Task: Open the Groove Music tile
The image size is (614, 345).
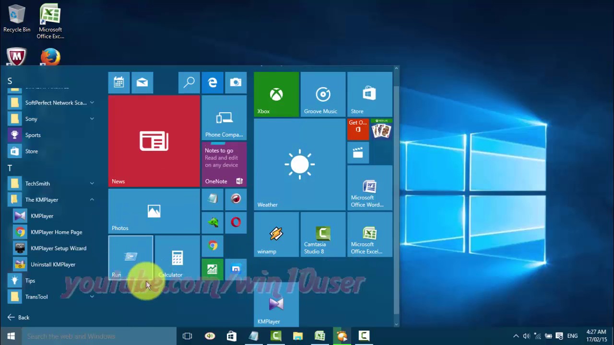Action: point(323,94)
